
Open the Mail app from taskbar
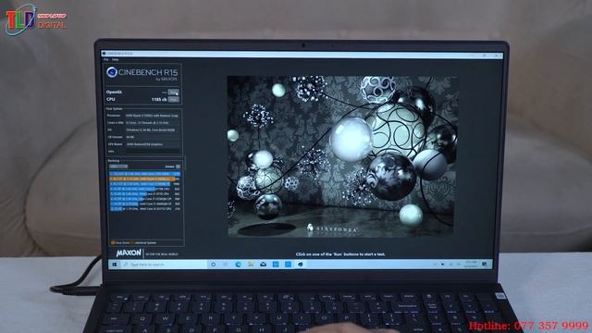[263, 265]
